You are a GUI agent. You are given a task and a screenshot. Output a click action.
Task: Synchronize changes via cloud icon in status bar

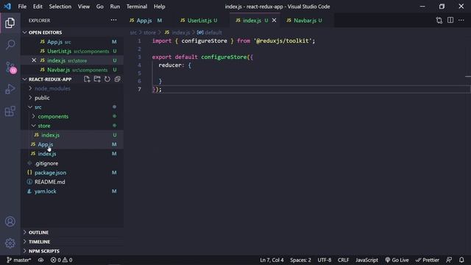(40, 260)
